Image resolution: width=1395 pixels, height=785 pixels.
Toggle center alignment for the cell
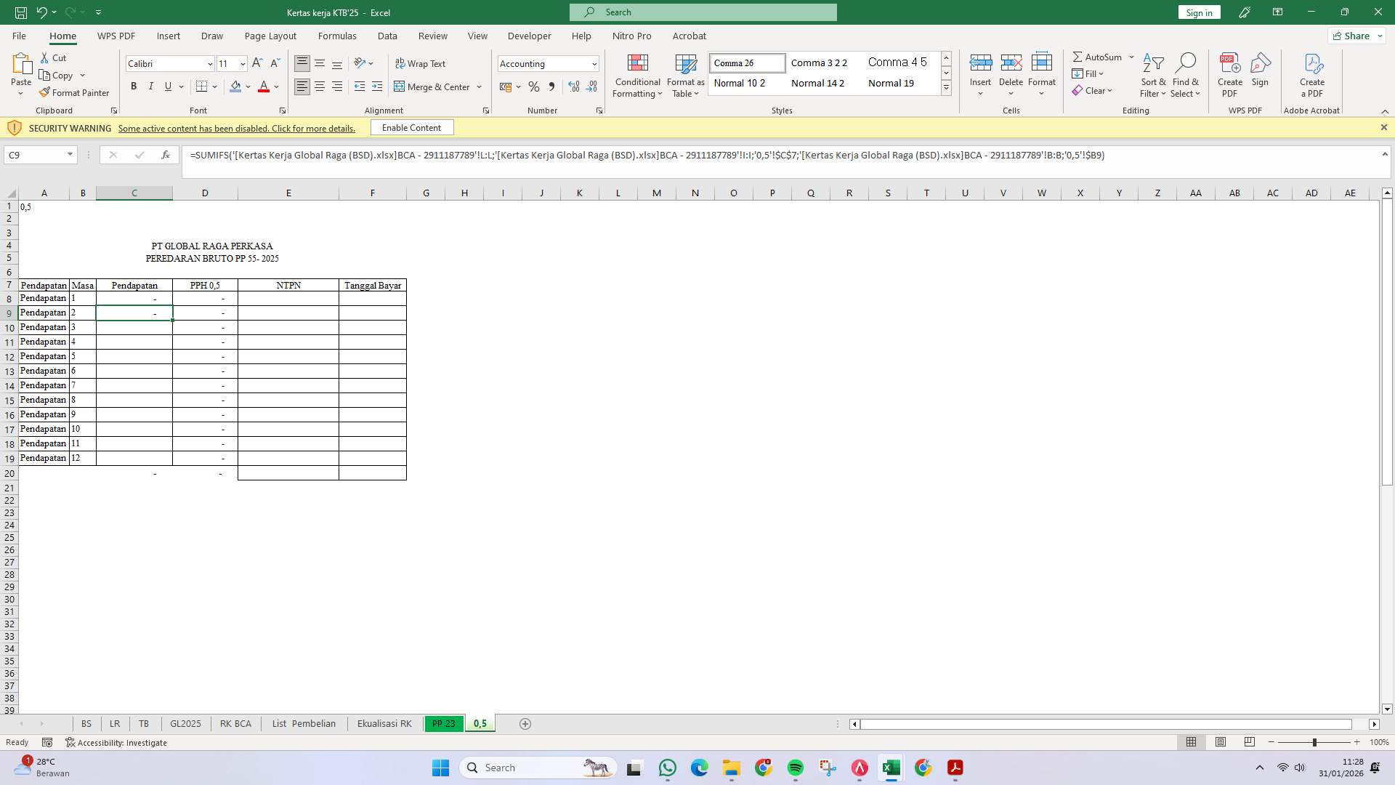point(320,86)
